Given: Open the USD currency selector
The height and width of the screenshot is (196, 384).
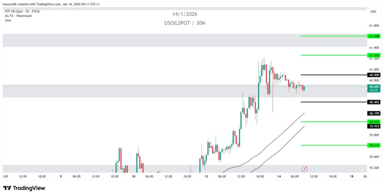Looking at the screenshot, I should [x=373, y=12].
